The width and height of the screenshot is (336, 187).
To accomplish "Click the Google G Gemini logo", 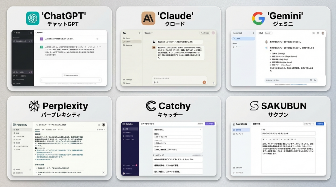I will tap(258, 18).
